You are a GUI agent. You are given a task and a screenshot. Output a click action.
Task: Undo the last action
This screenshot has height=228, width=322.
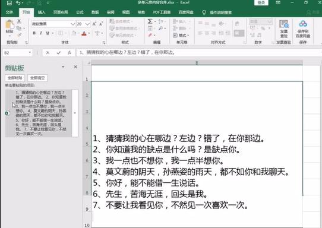click(x=18, y=3)
